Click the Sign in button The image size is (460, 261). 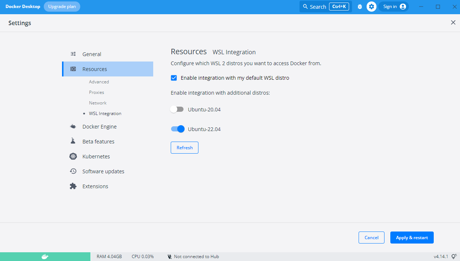tap(394, 7)
